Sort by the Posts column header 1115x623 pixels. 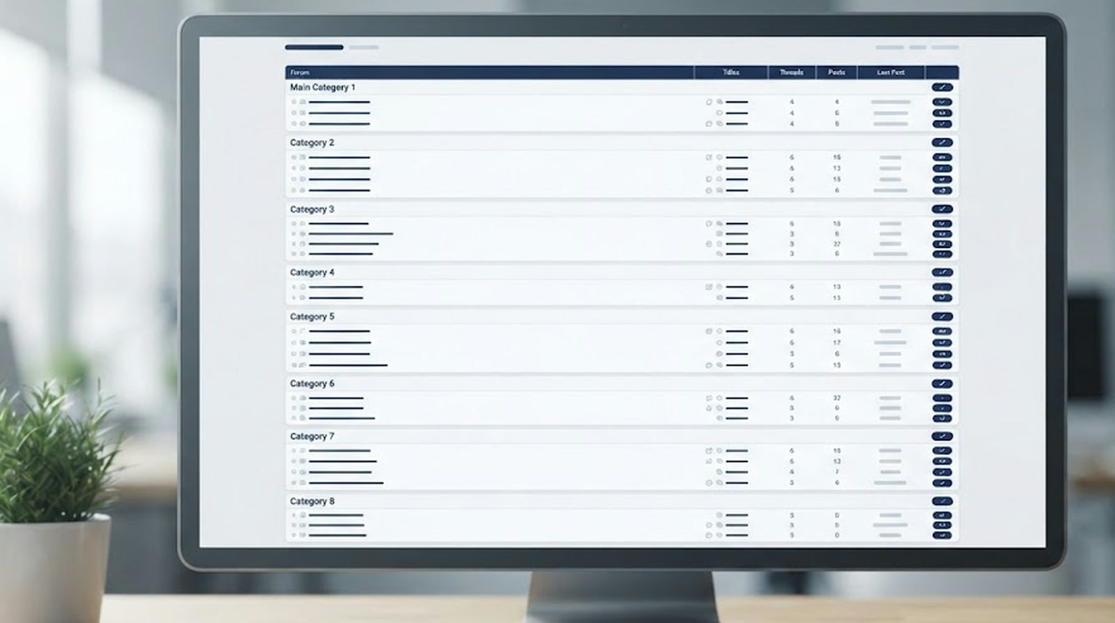(836, 72)
